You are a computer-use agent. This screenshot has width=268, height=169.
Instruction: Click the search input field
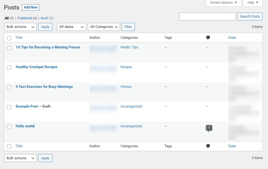pyautogui.click(x=208, y=16)
